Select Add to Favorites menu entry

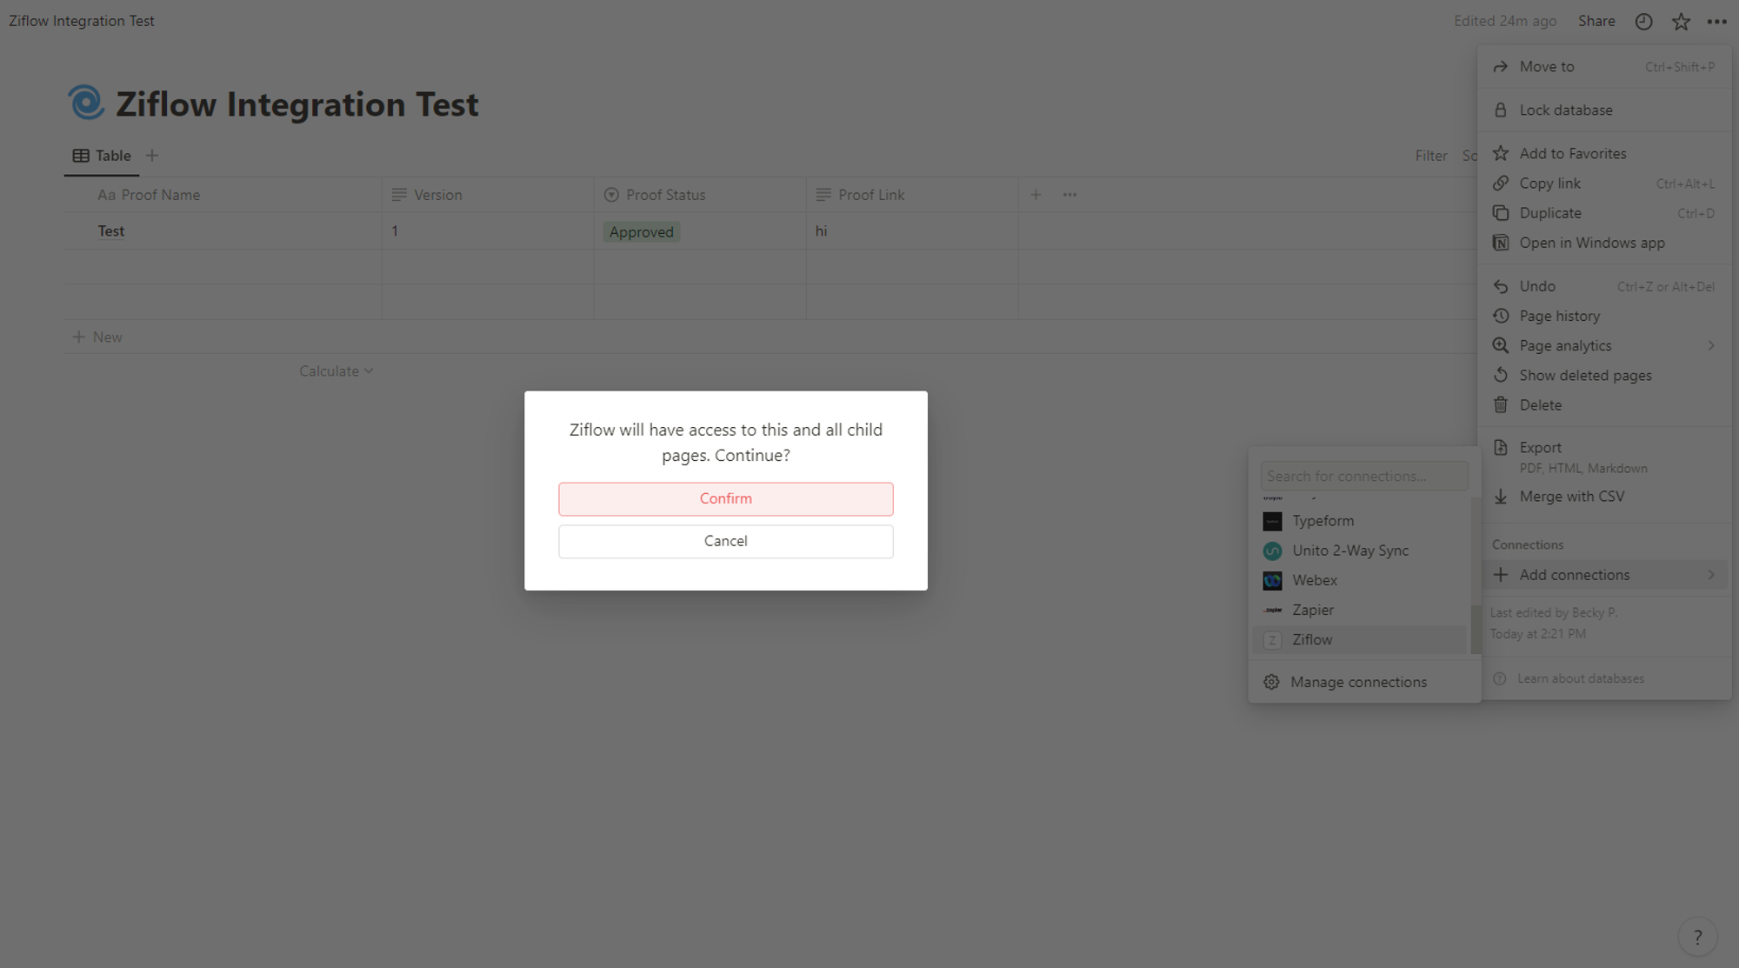1604,154
